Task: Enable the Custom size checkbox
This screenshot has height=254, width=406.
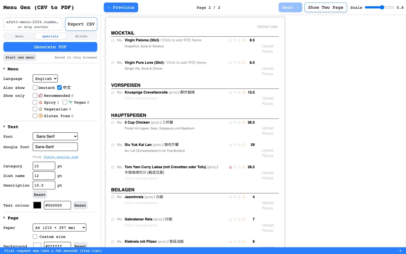Action: tap(35, 236)
